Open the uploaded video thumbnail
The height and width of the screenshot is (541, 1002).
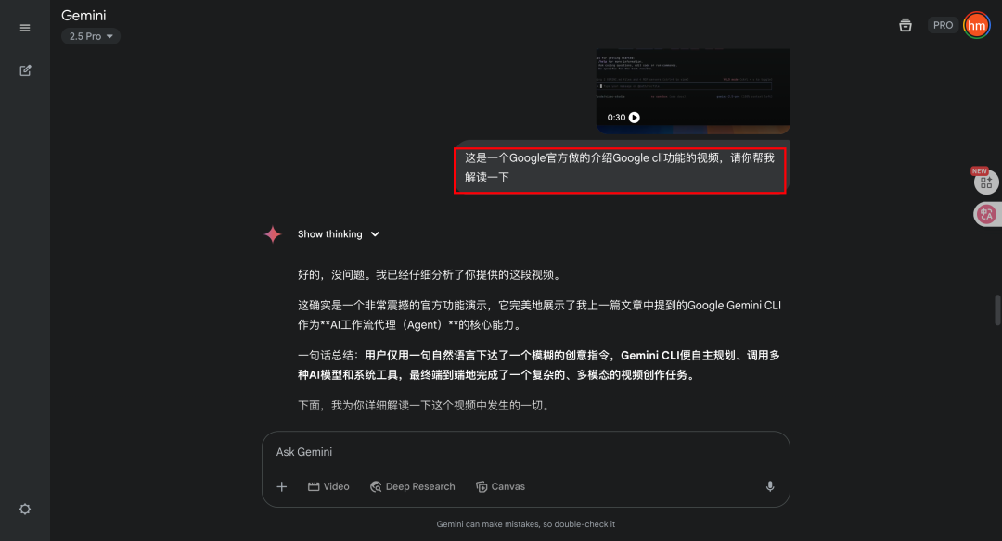coord(693,91)
